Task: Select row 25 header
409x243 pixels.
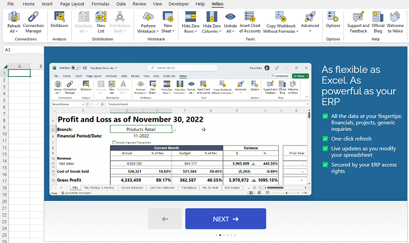Action: (4, 235)
